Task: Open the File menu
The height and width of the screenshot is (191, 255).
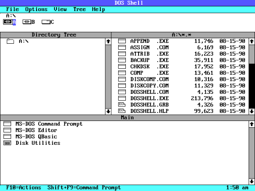Action: pyautogui.click(x=12, y=9)
